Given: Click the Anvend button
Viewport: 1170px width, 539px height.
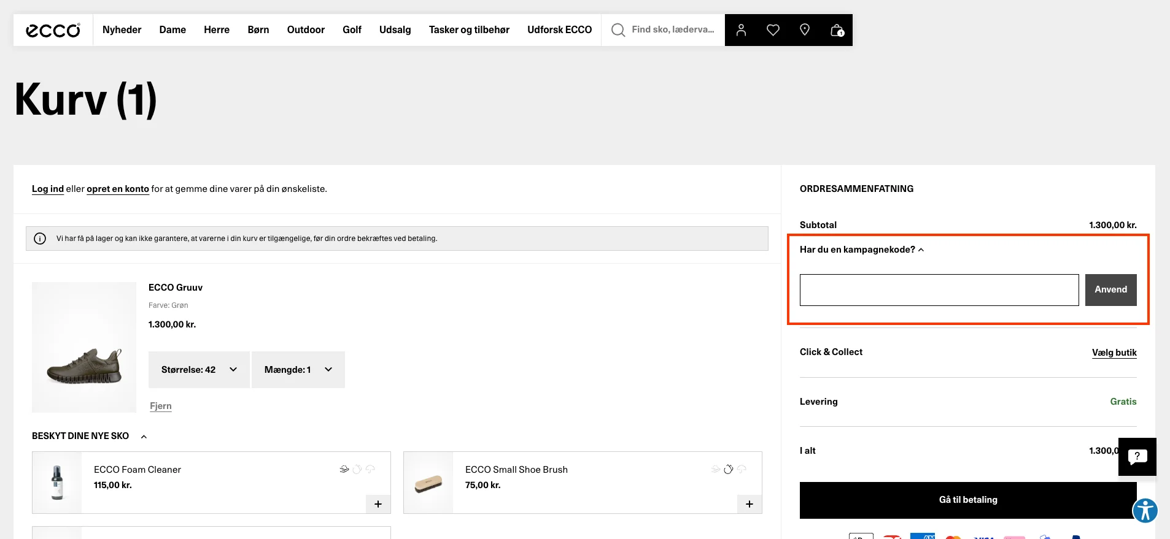Looking at the screenshot, I should 1110,290.
